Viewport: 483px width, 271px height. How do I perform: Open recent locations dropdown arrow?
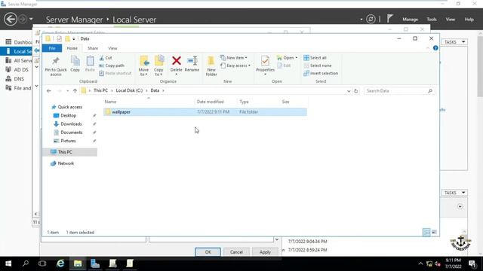point(67,91)
